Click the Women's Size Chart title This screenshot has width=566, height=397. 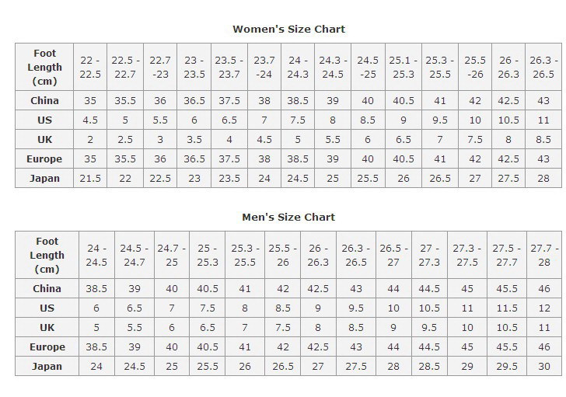tap(288, 30)
